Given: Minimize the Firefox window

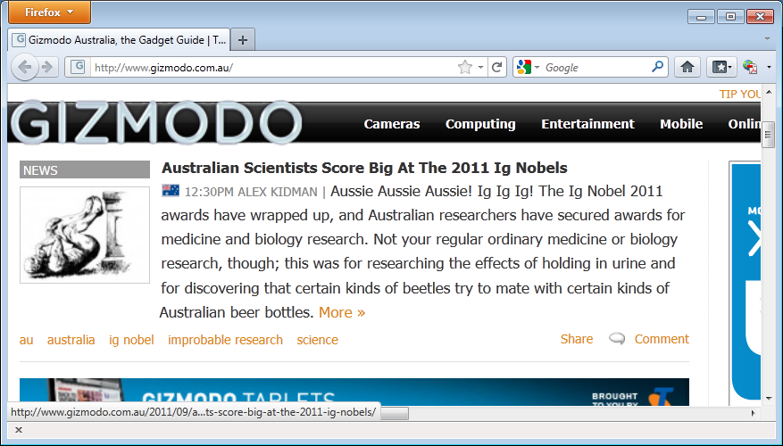Looking at the screenshot, I should pos(701,17).
